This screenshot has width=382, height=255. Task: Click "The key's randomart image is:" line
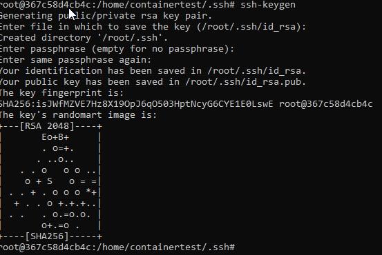(78, 114)
